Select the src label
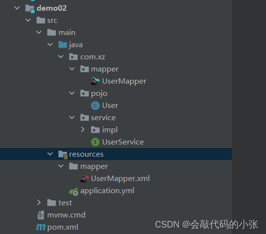The image size is (266, 234). click(52, 20)
